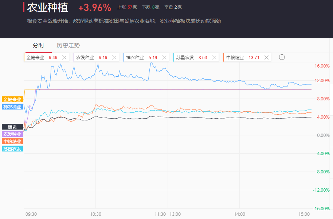Add another stock with the plus icon
The height and width of the screenshot is (219, 333).
tap(282, 57)
